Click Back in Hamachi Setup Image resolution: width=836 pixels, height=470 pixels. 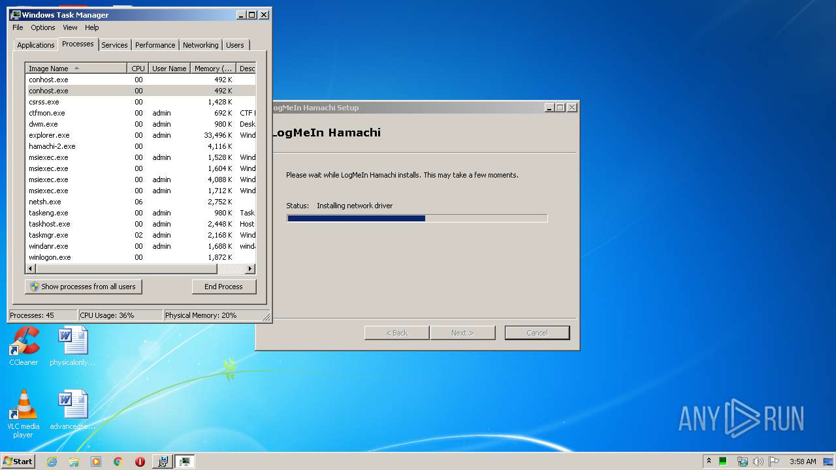tap(396, 333)
